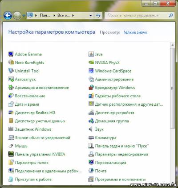Open Панель управления NVIDIA icon
178x188 pixels.
click(x=11, y=154)
